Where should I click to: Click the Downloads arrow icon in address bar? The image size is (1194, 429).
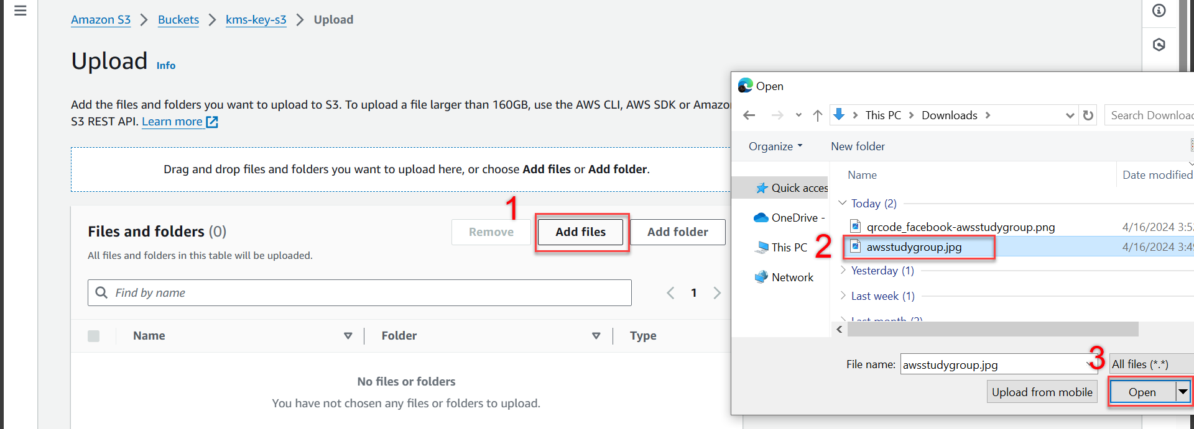click(839, 115)
